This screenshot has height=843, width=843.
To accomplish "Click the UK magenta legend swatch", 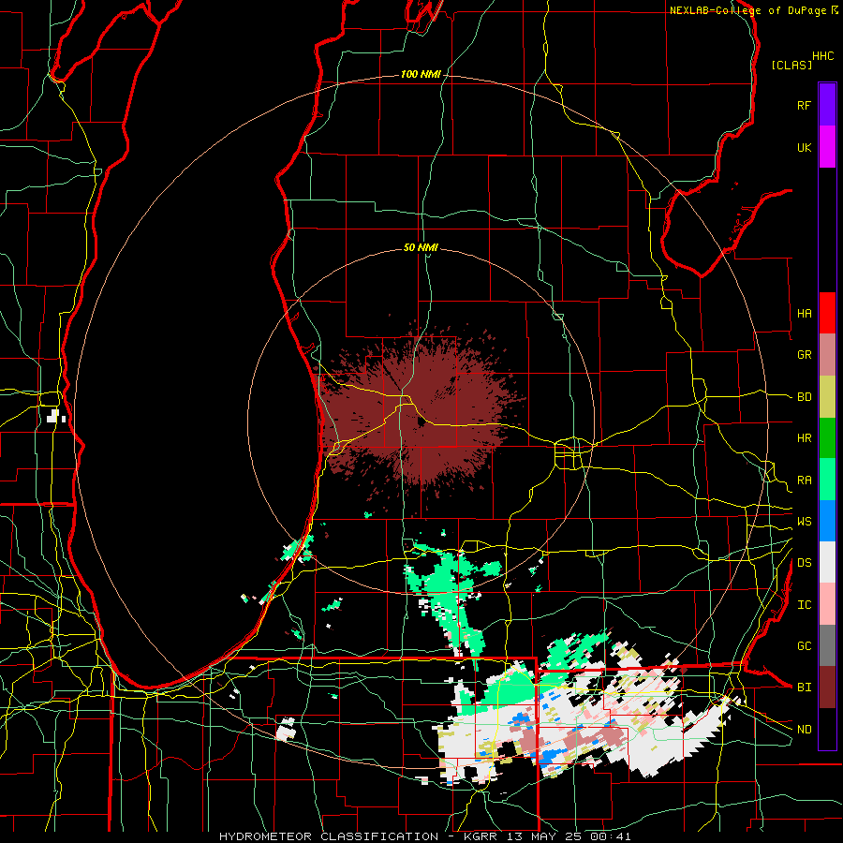I will 827,147.
